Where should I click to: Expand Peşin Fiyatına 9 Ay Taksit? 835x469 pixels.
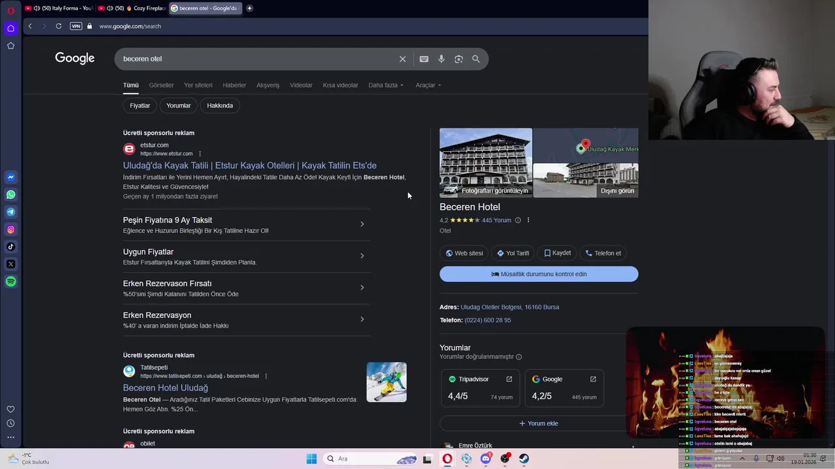coord(247,225)
